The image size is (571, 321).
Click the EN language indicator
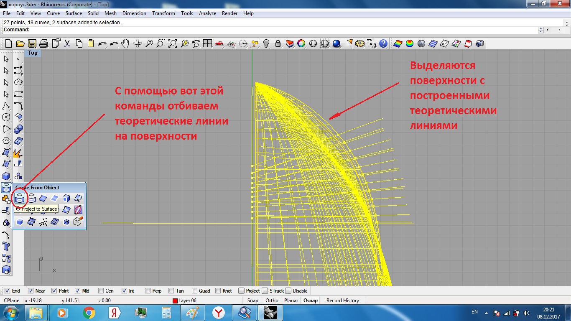(474, 312)
